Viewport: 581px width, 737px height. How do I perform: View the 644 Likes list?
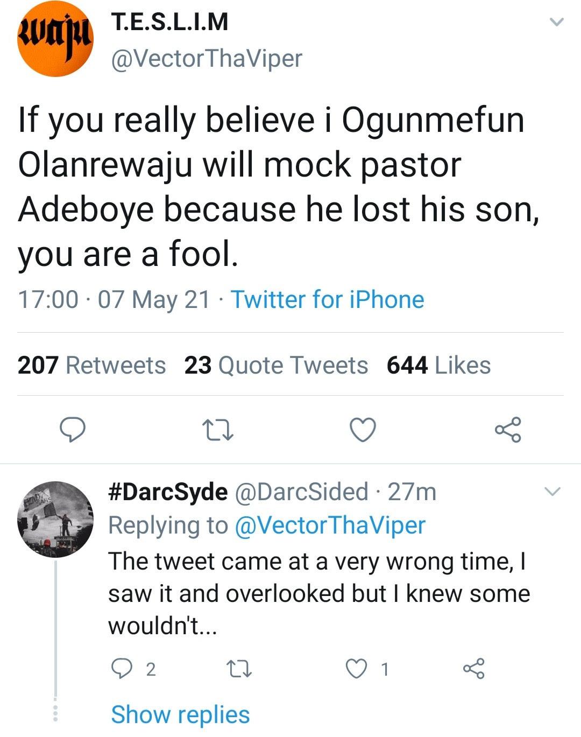[x=438, y=365]
